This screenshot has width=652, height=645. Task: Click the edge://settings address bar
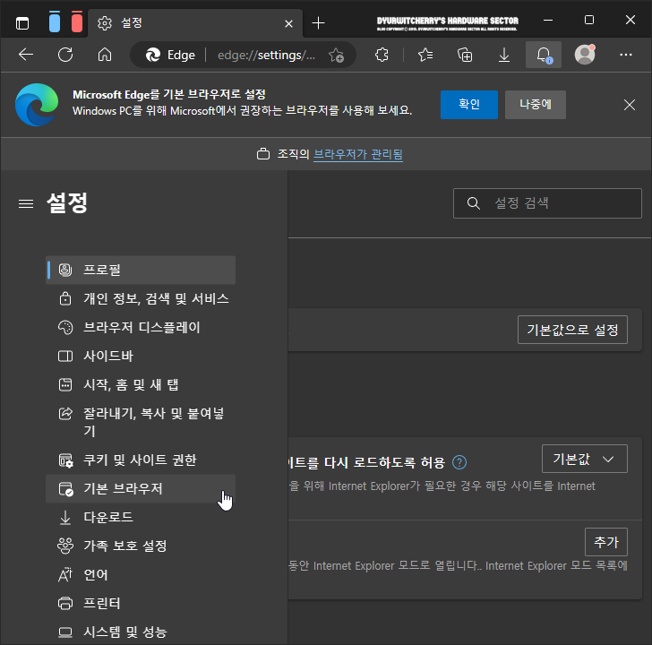point(266,55)
